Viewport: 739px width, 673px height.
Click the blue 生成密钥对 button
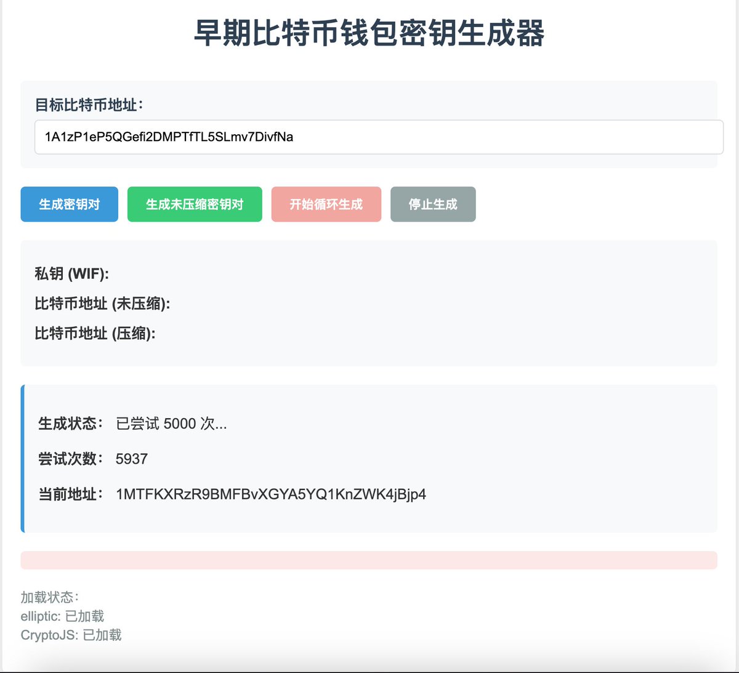pyautogui.click(x=69, y=204)
